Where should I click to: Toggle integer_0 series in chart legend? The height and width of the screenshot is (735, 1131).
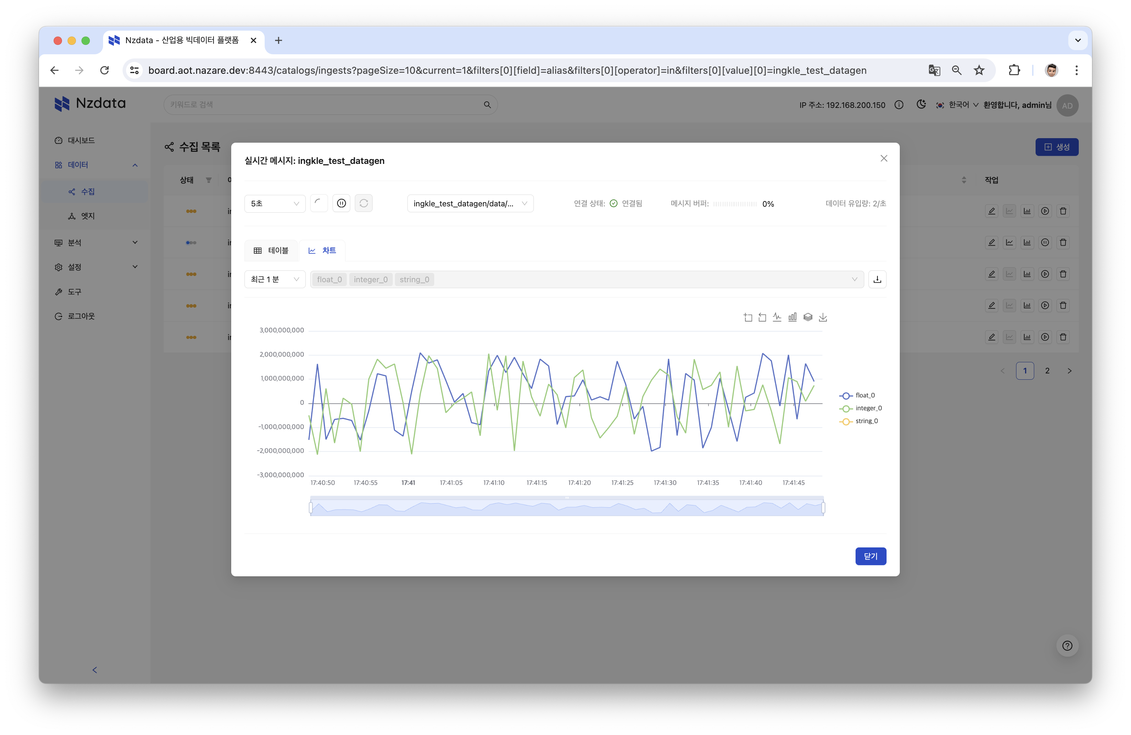pos(860,408)
